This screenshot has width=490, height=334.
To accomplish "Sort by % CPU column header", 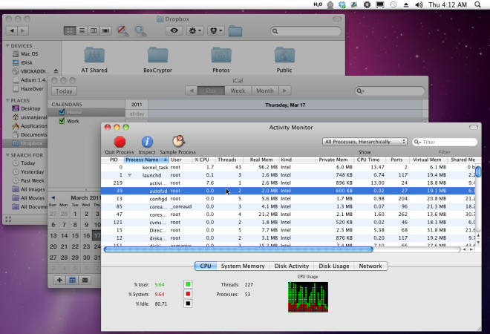I will [x=202, y=160].
